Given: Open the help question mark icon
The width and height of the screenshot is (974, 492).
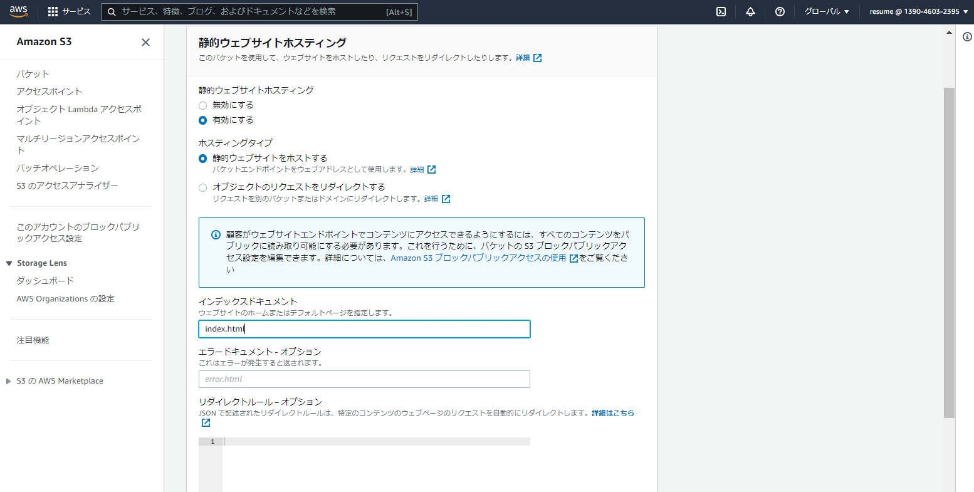Looking at the screenshot, I should point(780,12).
